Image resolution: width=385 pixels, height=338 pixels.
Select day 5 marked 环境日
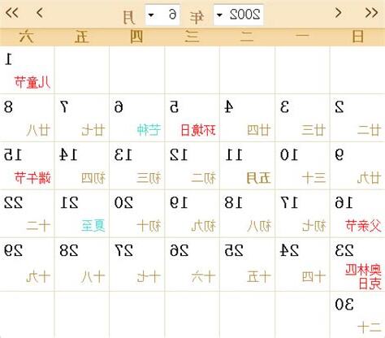coord(192,118)
